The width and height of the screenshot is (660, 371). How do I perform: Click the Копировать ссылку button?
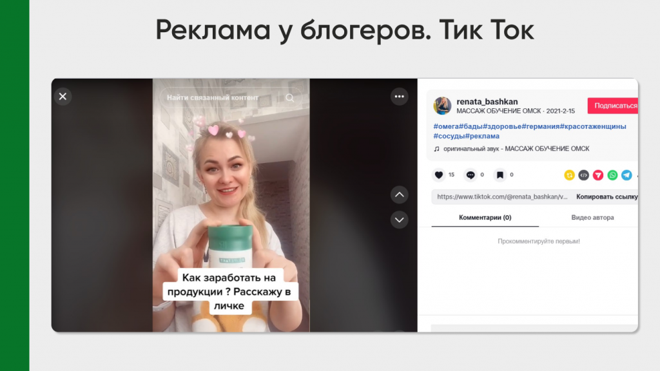[606, 197]
